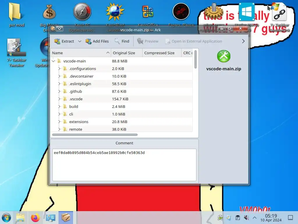The height and width of the screenshot is (224, 298).
Task: Expand the .vscode folder
Action: coord(59,99)
